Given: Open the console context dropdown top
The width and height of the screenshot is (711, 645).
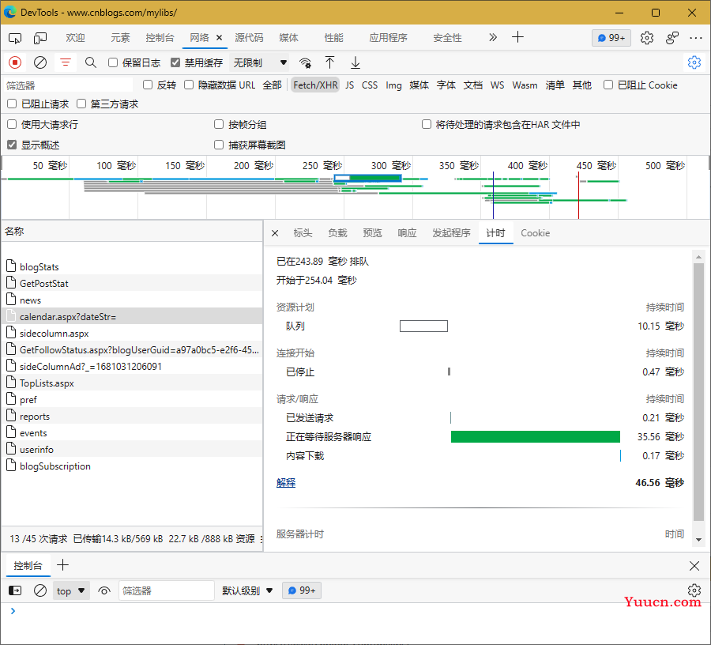Looking at the screenshot, I should [x=71, y=590].
